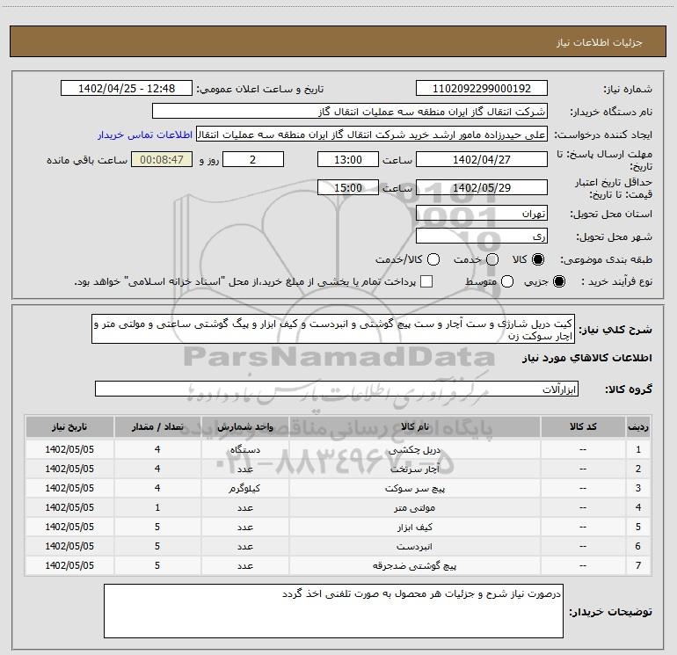Image resolution: width=677 pixels, height=655 pixels.
Task: Click the delivery city field ری
Action: [x=482, y=237]
